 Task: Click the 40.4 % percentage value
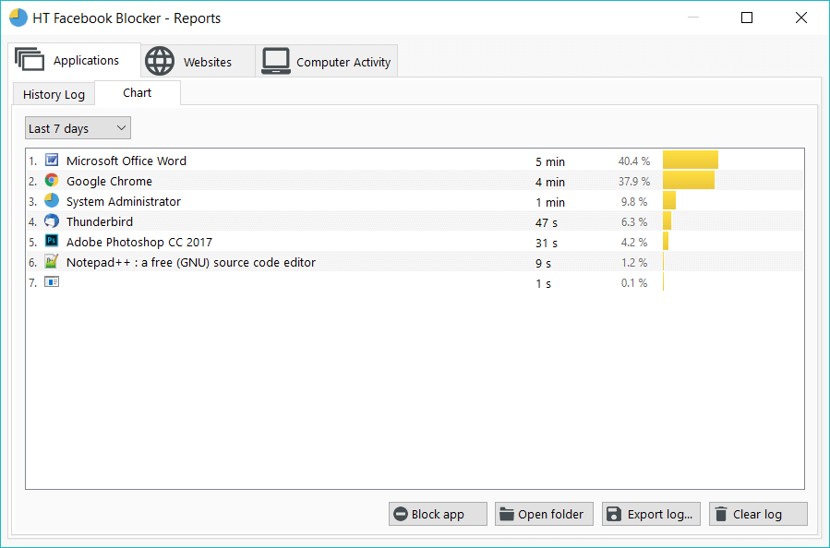(x=634, y=161)
